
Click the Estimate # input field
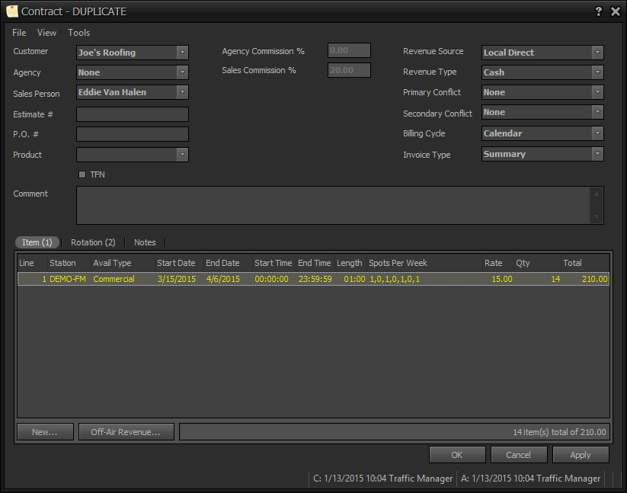[133, 114]
